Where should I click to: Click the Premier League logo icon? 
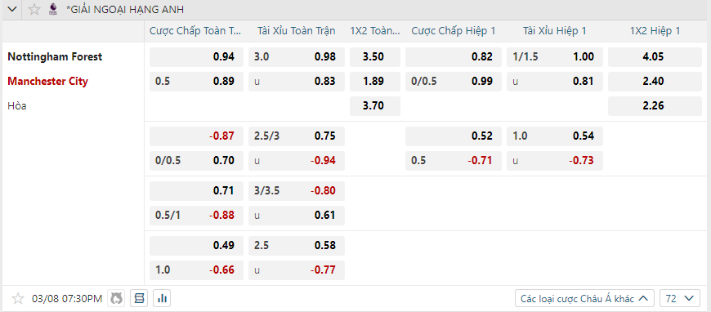[x=53, y=9]
